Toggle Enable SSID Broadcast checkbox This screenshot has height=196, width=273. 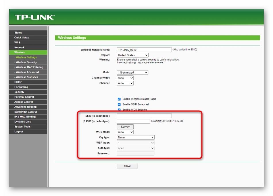click(119, 105)
